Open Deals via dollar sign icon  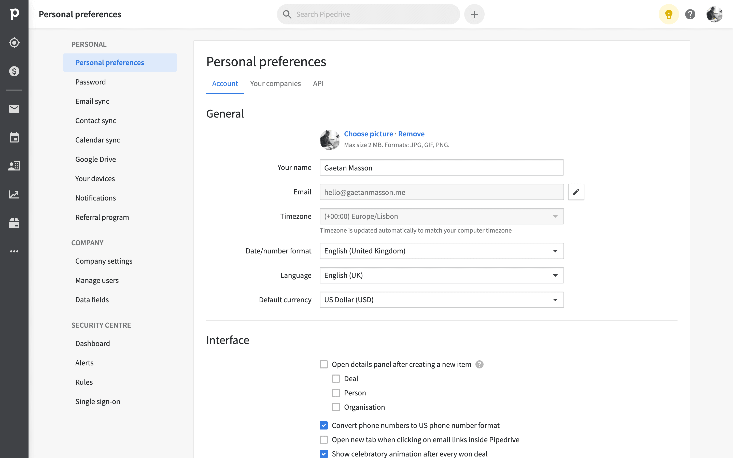click(14, 71)
